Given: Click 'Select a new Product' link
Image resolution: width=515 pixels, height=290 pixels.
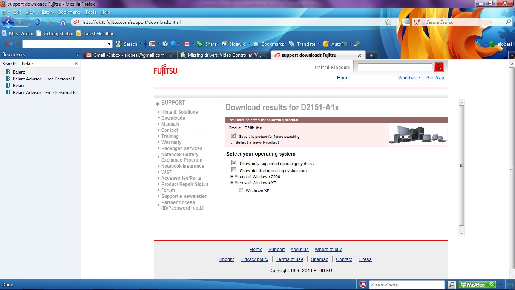Looking at the screenshot, I should coord(257,142).
